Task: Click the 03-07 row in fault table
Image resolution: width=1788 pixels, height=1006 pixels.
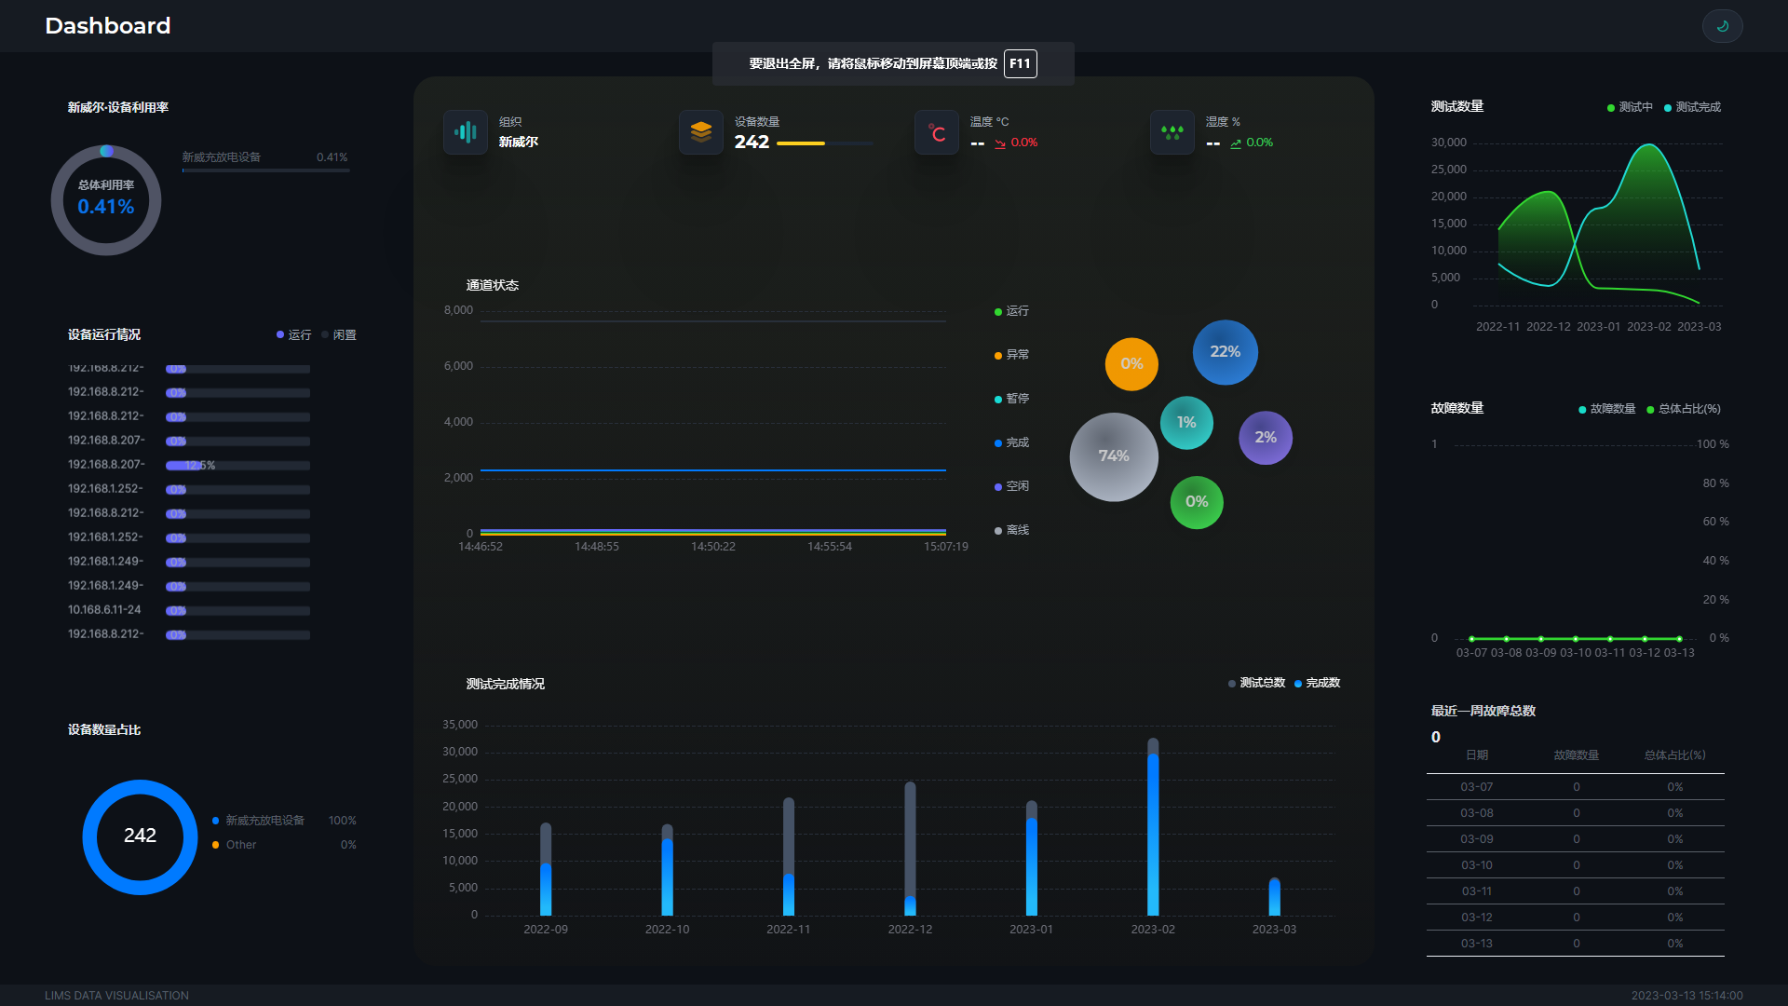Action: [1575, 787]
